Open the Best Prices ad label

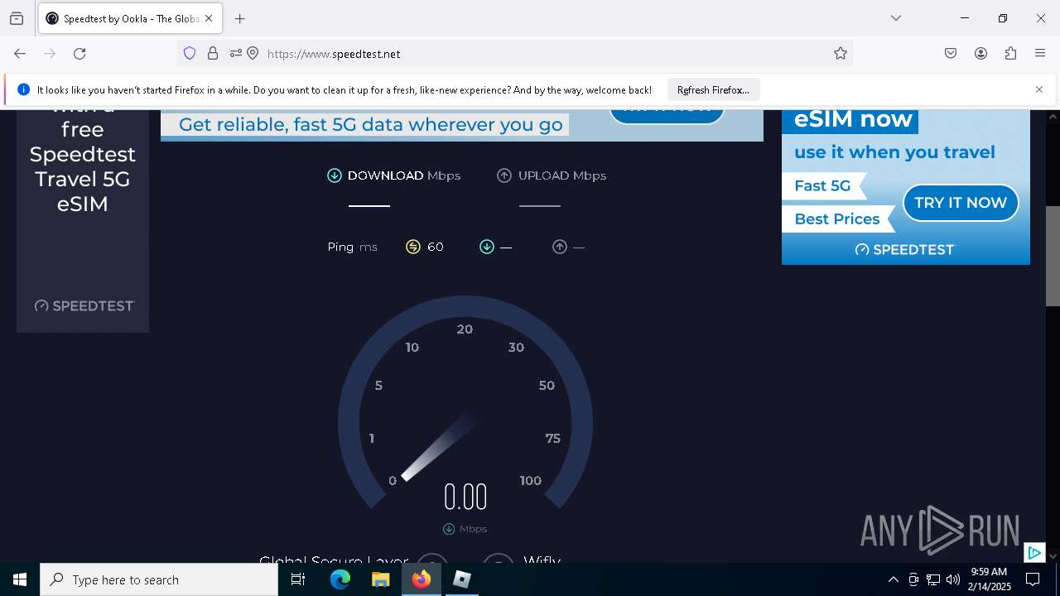(x=837, y=219)
